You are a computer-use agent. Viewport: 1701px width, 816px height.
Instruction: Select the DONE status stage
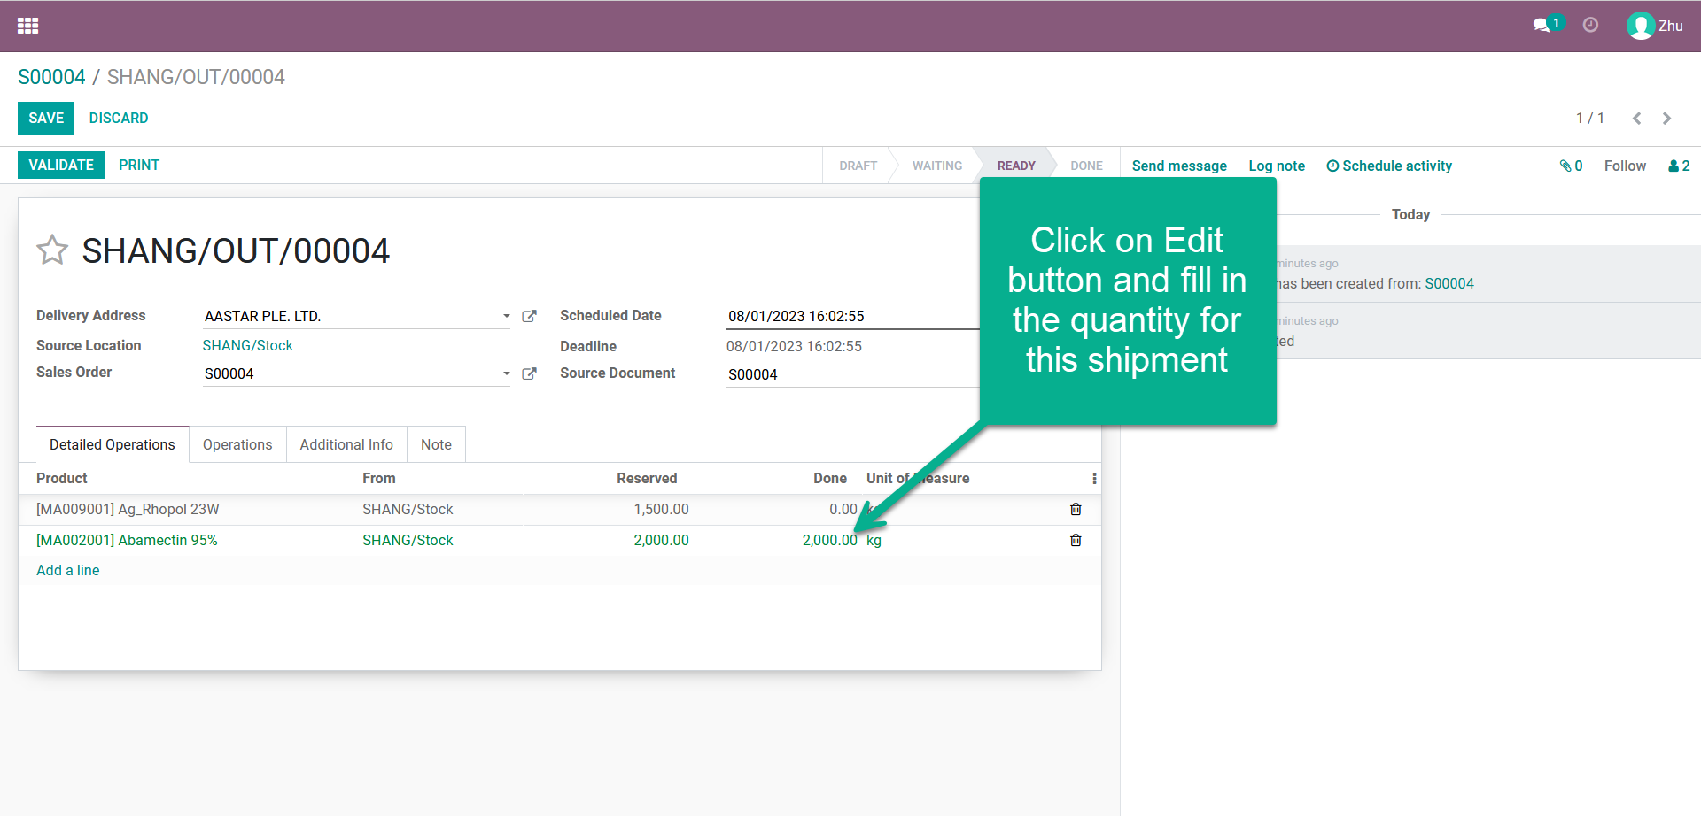1086,166
